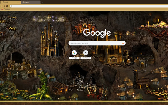Click the browser forward arrow

coord(4,6)
